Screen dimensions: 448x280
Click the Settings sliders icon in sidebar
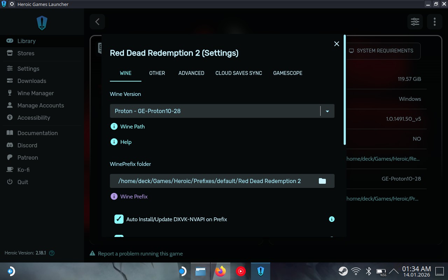pos(10,69)
